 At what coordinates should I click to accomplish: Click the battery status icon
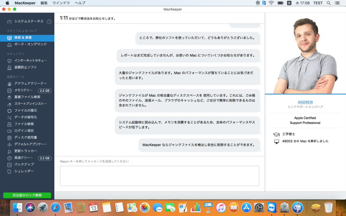pyautogui.click(x=280, y=3)
